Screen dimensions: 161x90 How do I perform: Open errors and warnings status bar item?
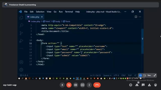(24, 75)
